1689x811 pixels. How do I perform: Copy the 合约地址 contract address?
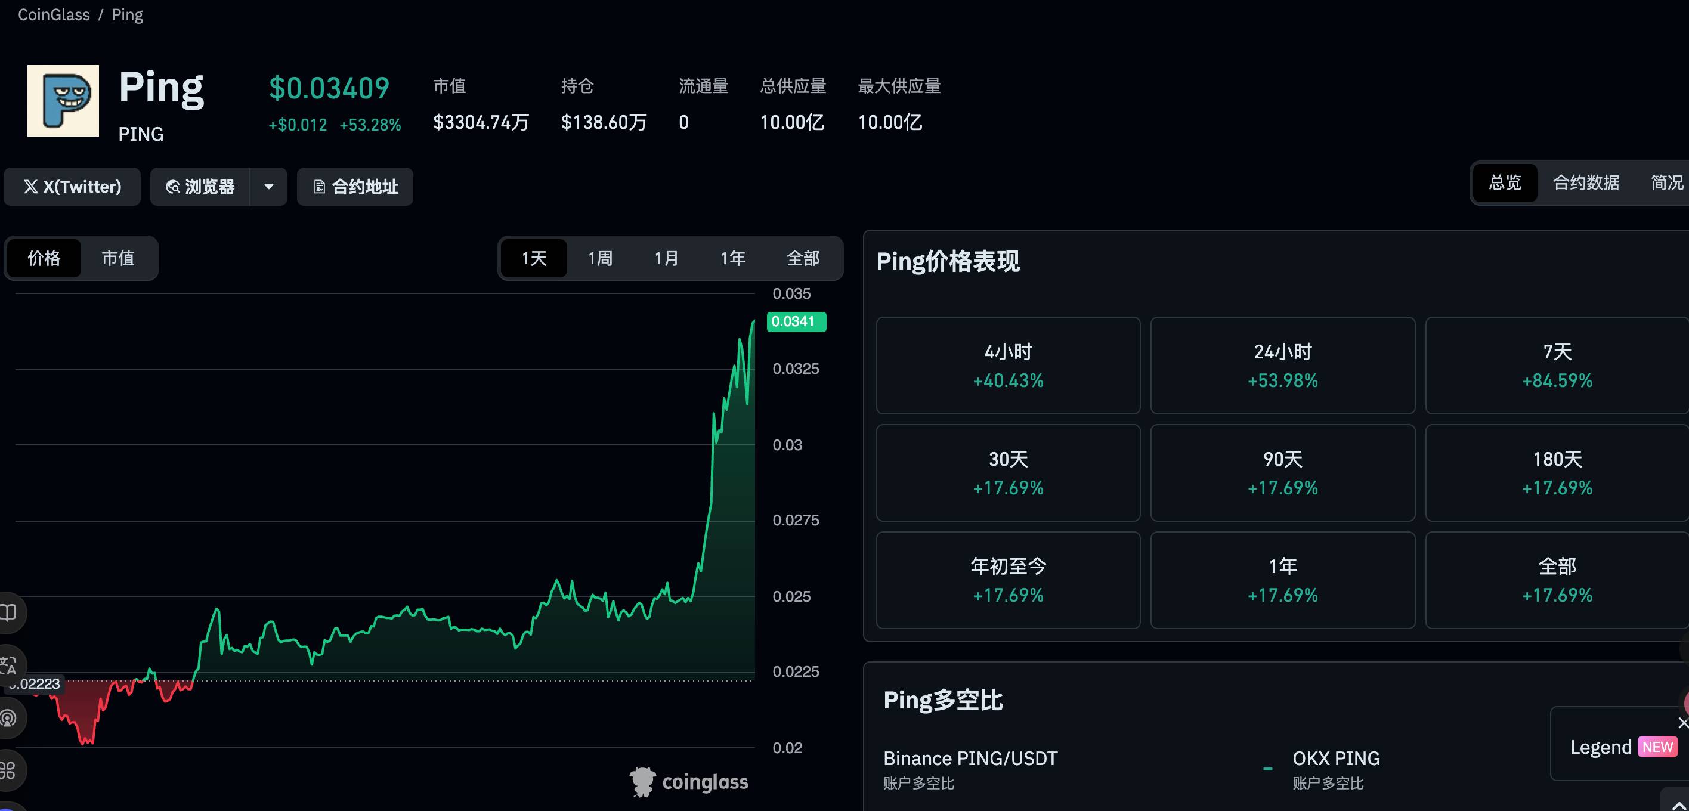[354, 186]
